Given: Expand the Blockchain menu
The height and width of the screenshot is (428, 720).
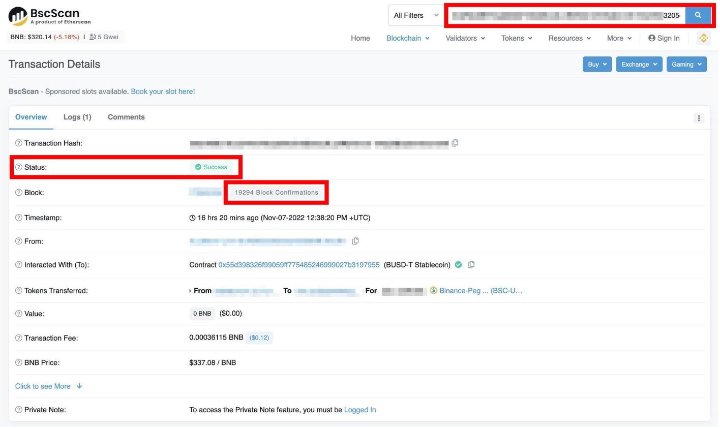Looking at the screenshot, I should tap(408, 39).
